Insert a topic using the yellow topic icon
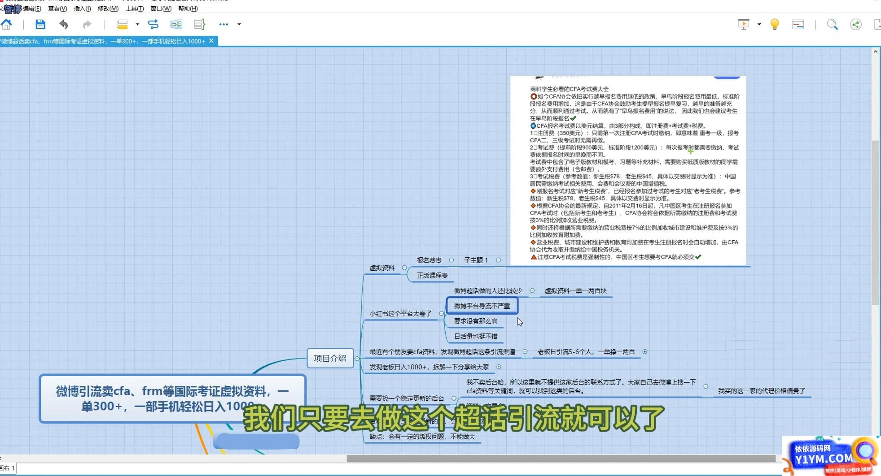 click(x=122, y=24)
